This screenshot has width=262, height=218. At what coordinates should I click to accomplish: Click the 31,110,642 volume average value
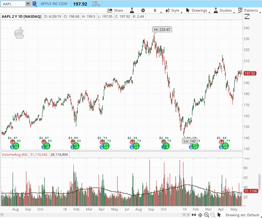(x=39, y=155)
